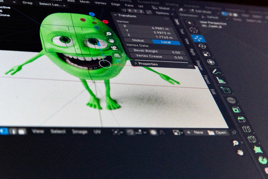This screenshot has width=268, height=179.
Task: Open the Edge menu
Action: click(x=116, y=4)
